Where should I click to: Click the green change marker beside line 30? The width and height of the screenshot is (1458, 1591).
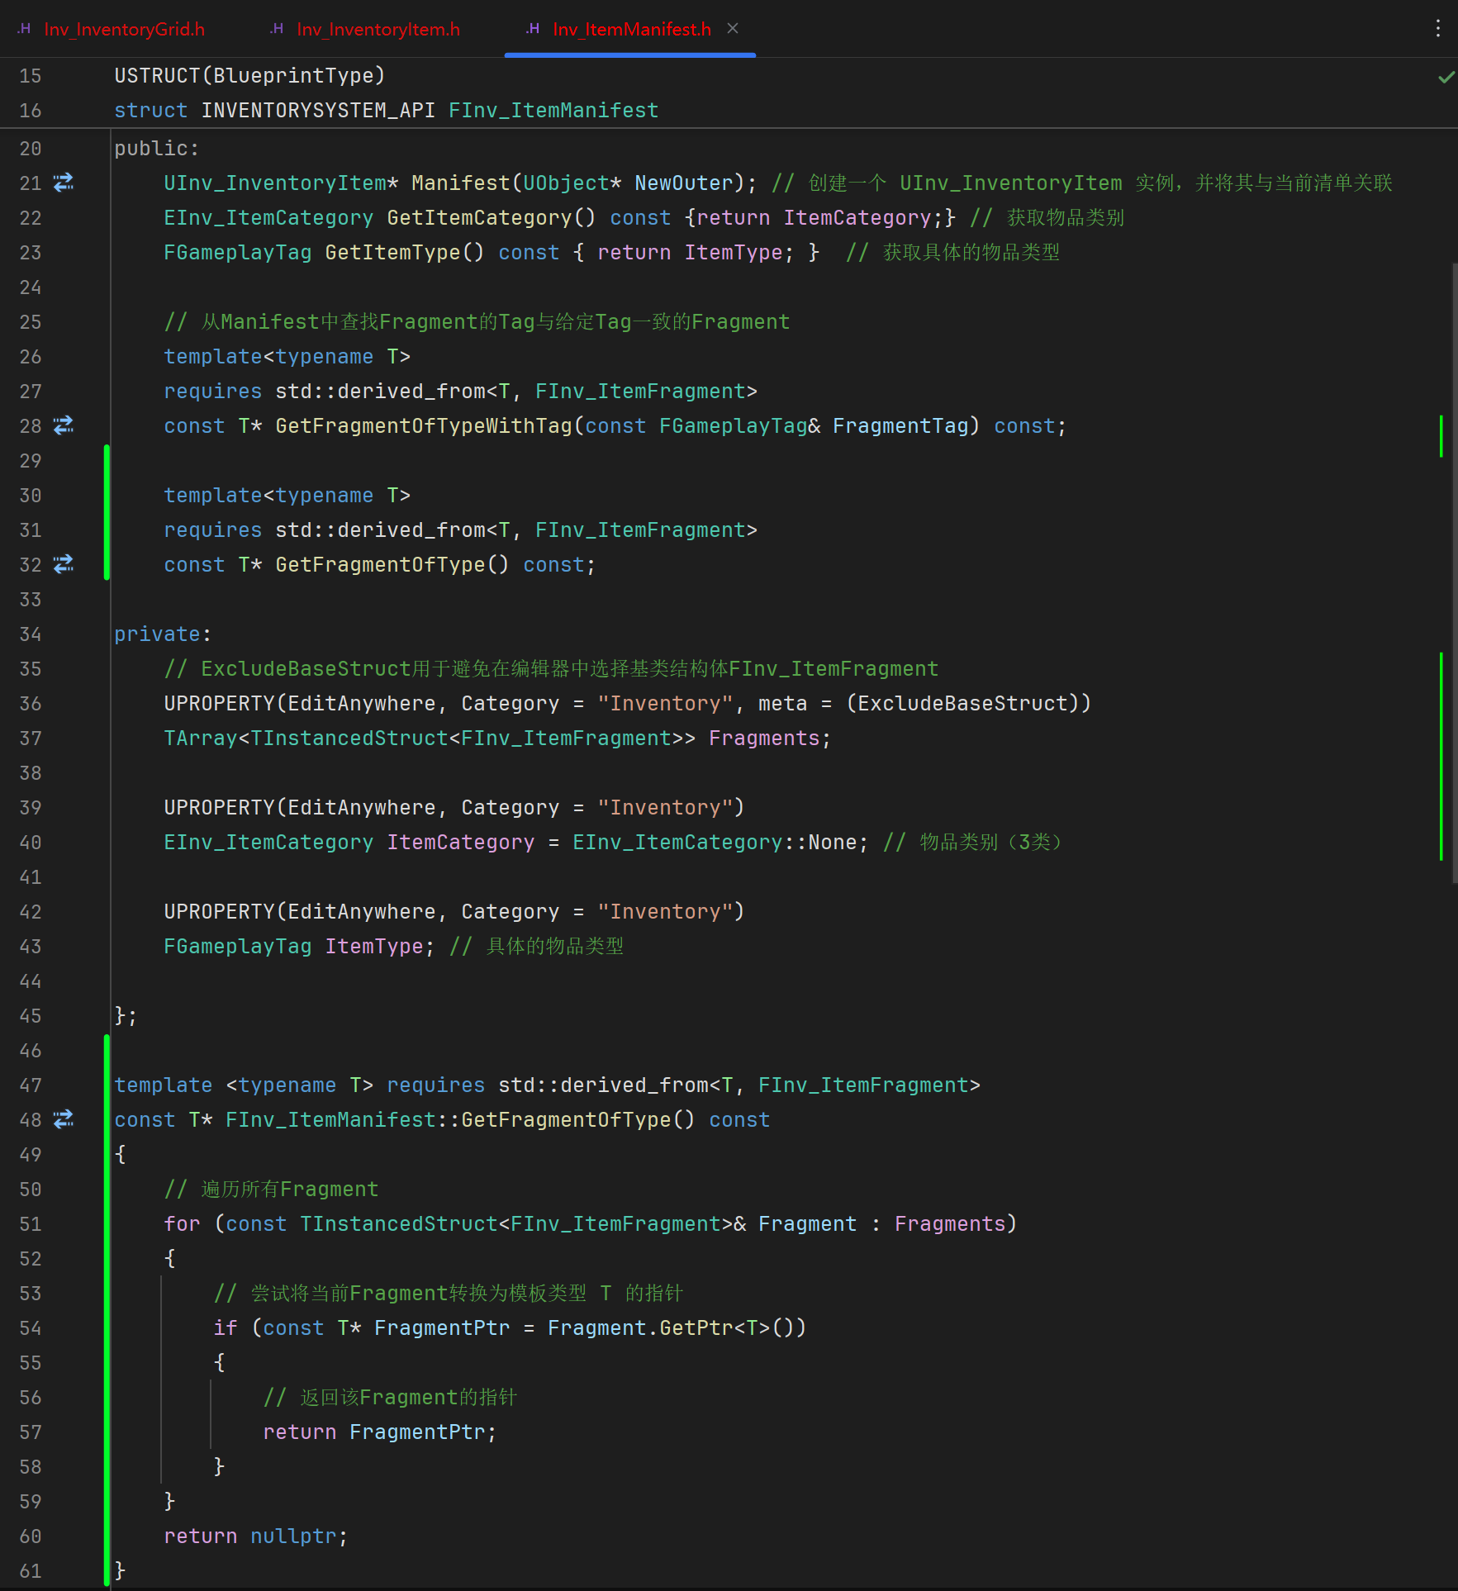click(x=107, y=512)
